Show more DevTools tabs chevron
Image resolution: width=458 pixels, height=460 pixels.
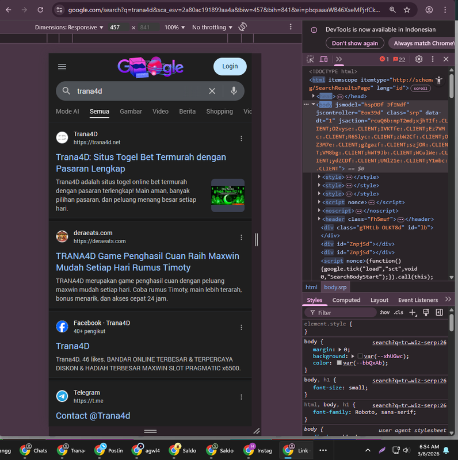(x=339, y=59)
